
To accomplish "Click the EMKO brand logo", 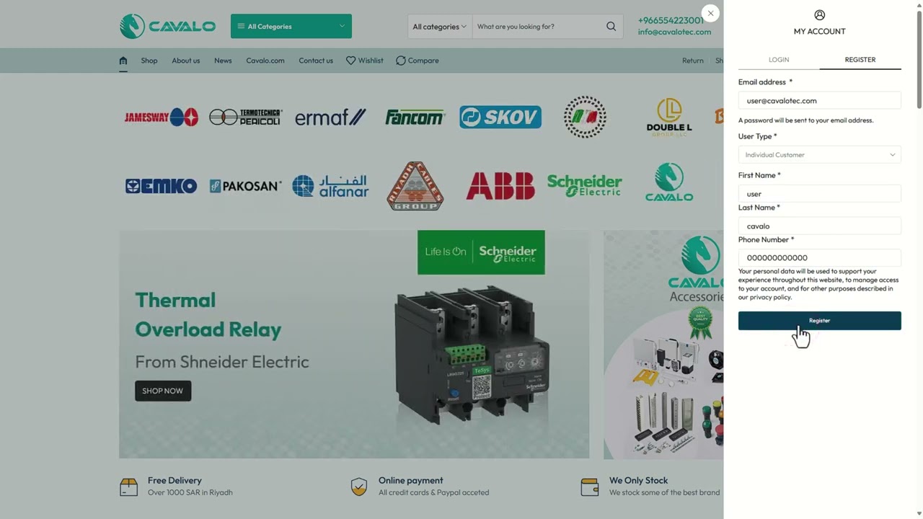I will [x=161, y=186].
